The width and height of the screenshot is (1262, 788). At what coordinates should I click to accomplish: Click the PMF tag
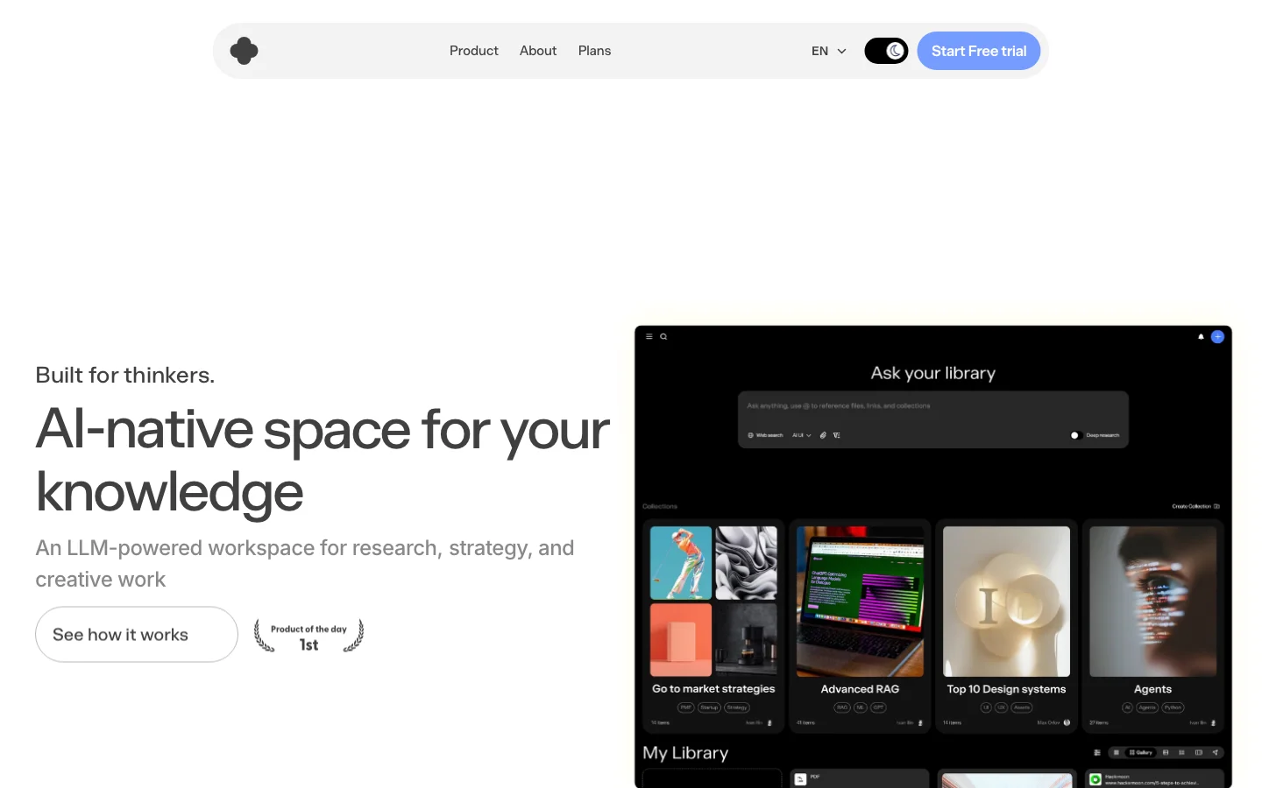686,707
